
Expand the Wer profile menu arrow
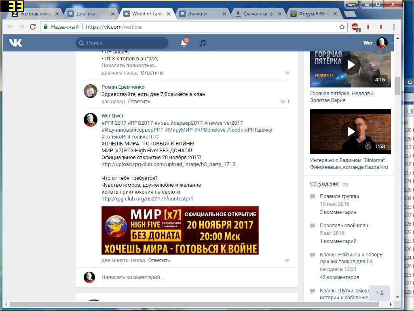tap(392, 43)
